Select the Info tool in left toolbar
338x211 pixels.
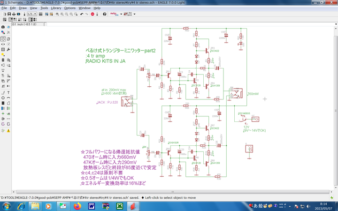[3, 27]
